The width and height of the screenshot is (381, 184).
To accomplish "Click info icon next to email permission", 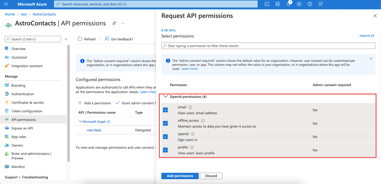I will point(190,107).
